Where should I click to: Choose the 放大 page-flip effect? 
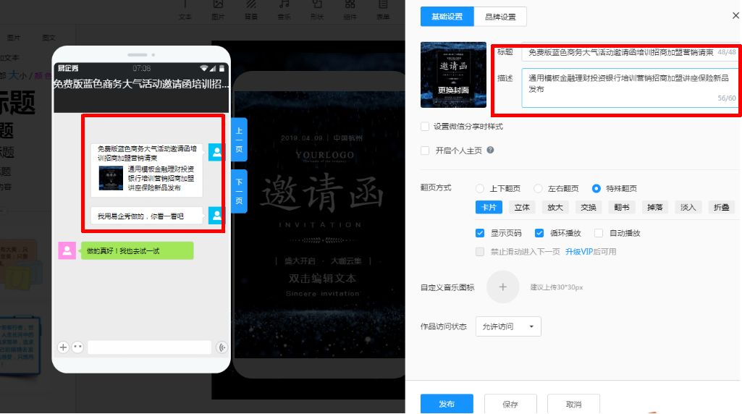click(555, 207)
